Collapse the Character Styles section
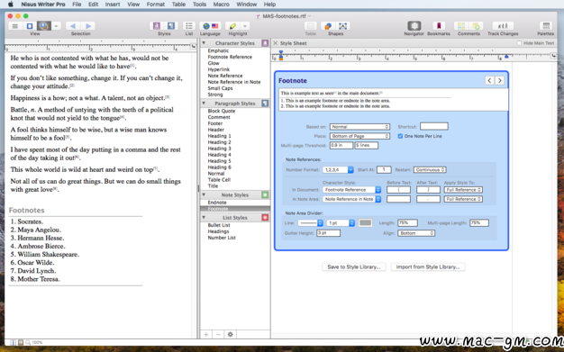The width and height of the screenshot is (564, 352). click(x=204, y=43)
